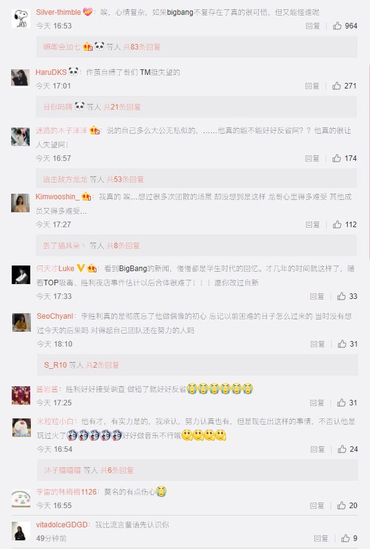370x549 pixels.
Task: Expand the 83 replies under Silver-thimble
Action: [x=141, y=47]
